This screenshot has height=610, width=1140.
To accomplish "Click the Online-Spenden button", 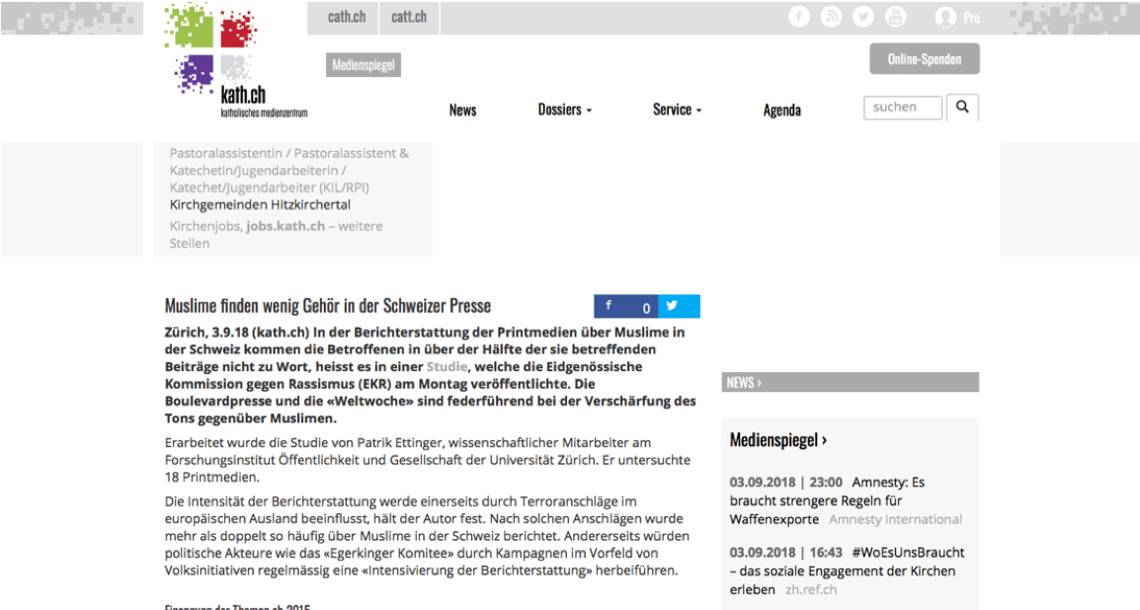I will coord(924,59).
